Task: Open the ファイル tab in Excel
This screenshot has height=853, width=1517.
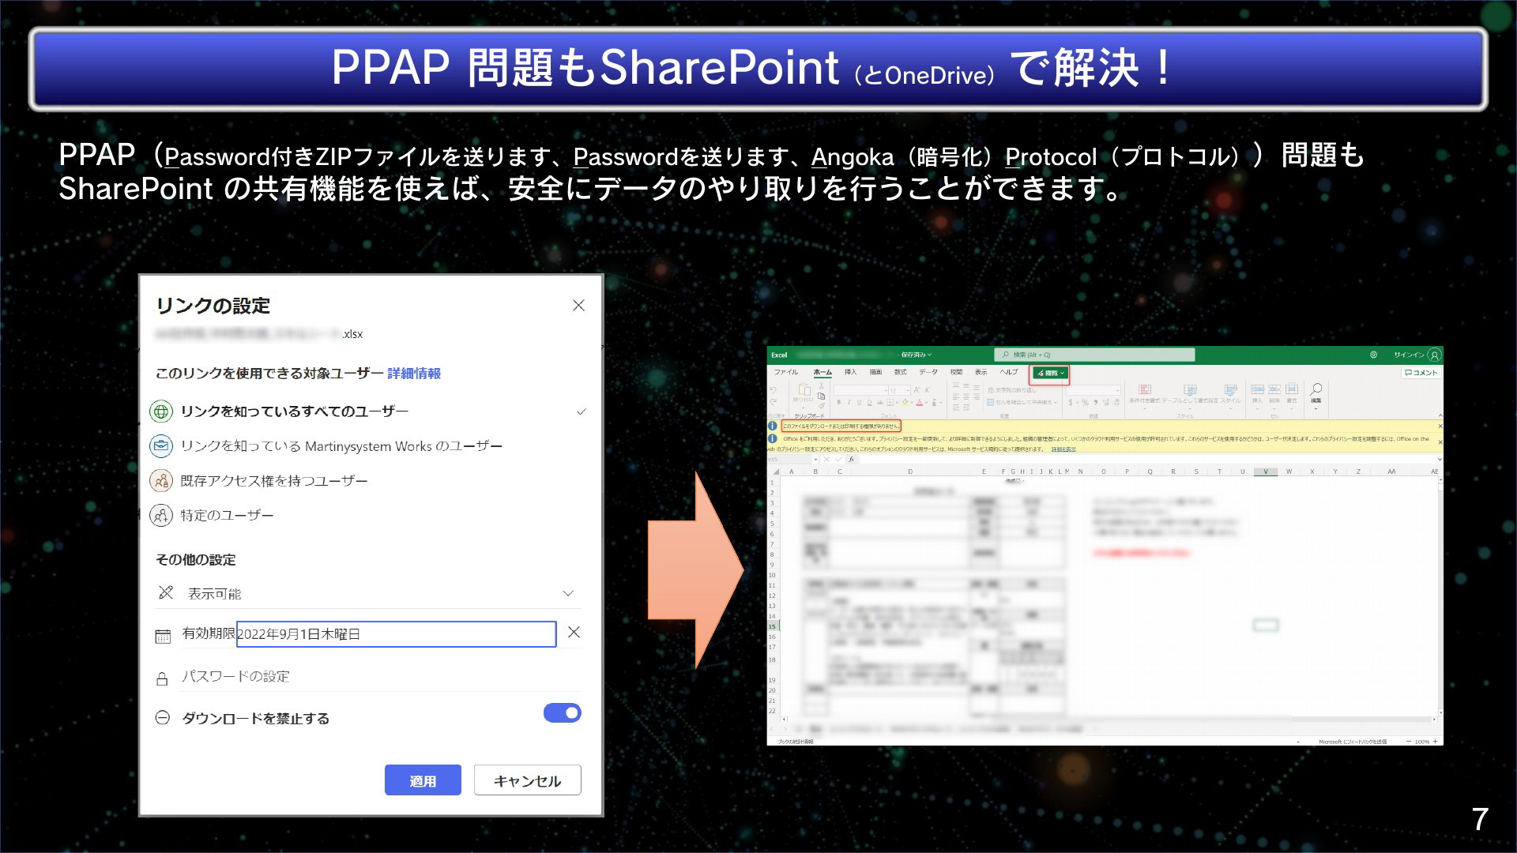Action: click(x=786, y=372)
